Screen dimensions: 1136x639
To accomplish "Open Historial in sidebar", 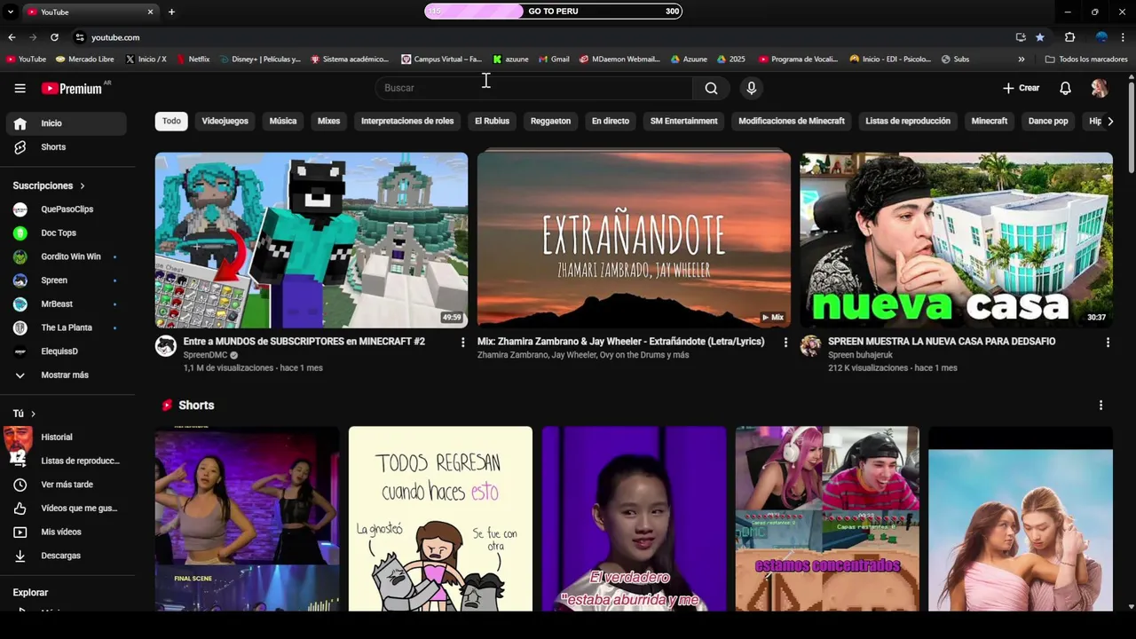I will pos(67,437).
